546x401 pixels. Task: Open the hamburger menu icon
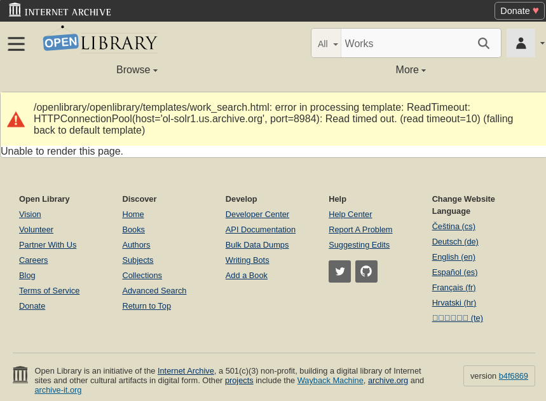click(x=17, y=43)
